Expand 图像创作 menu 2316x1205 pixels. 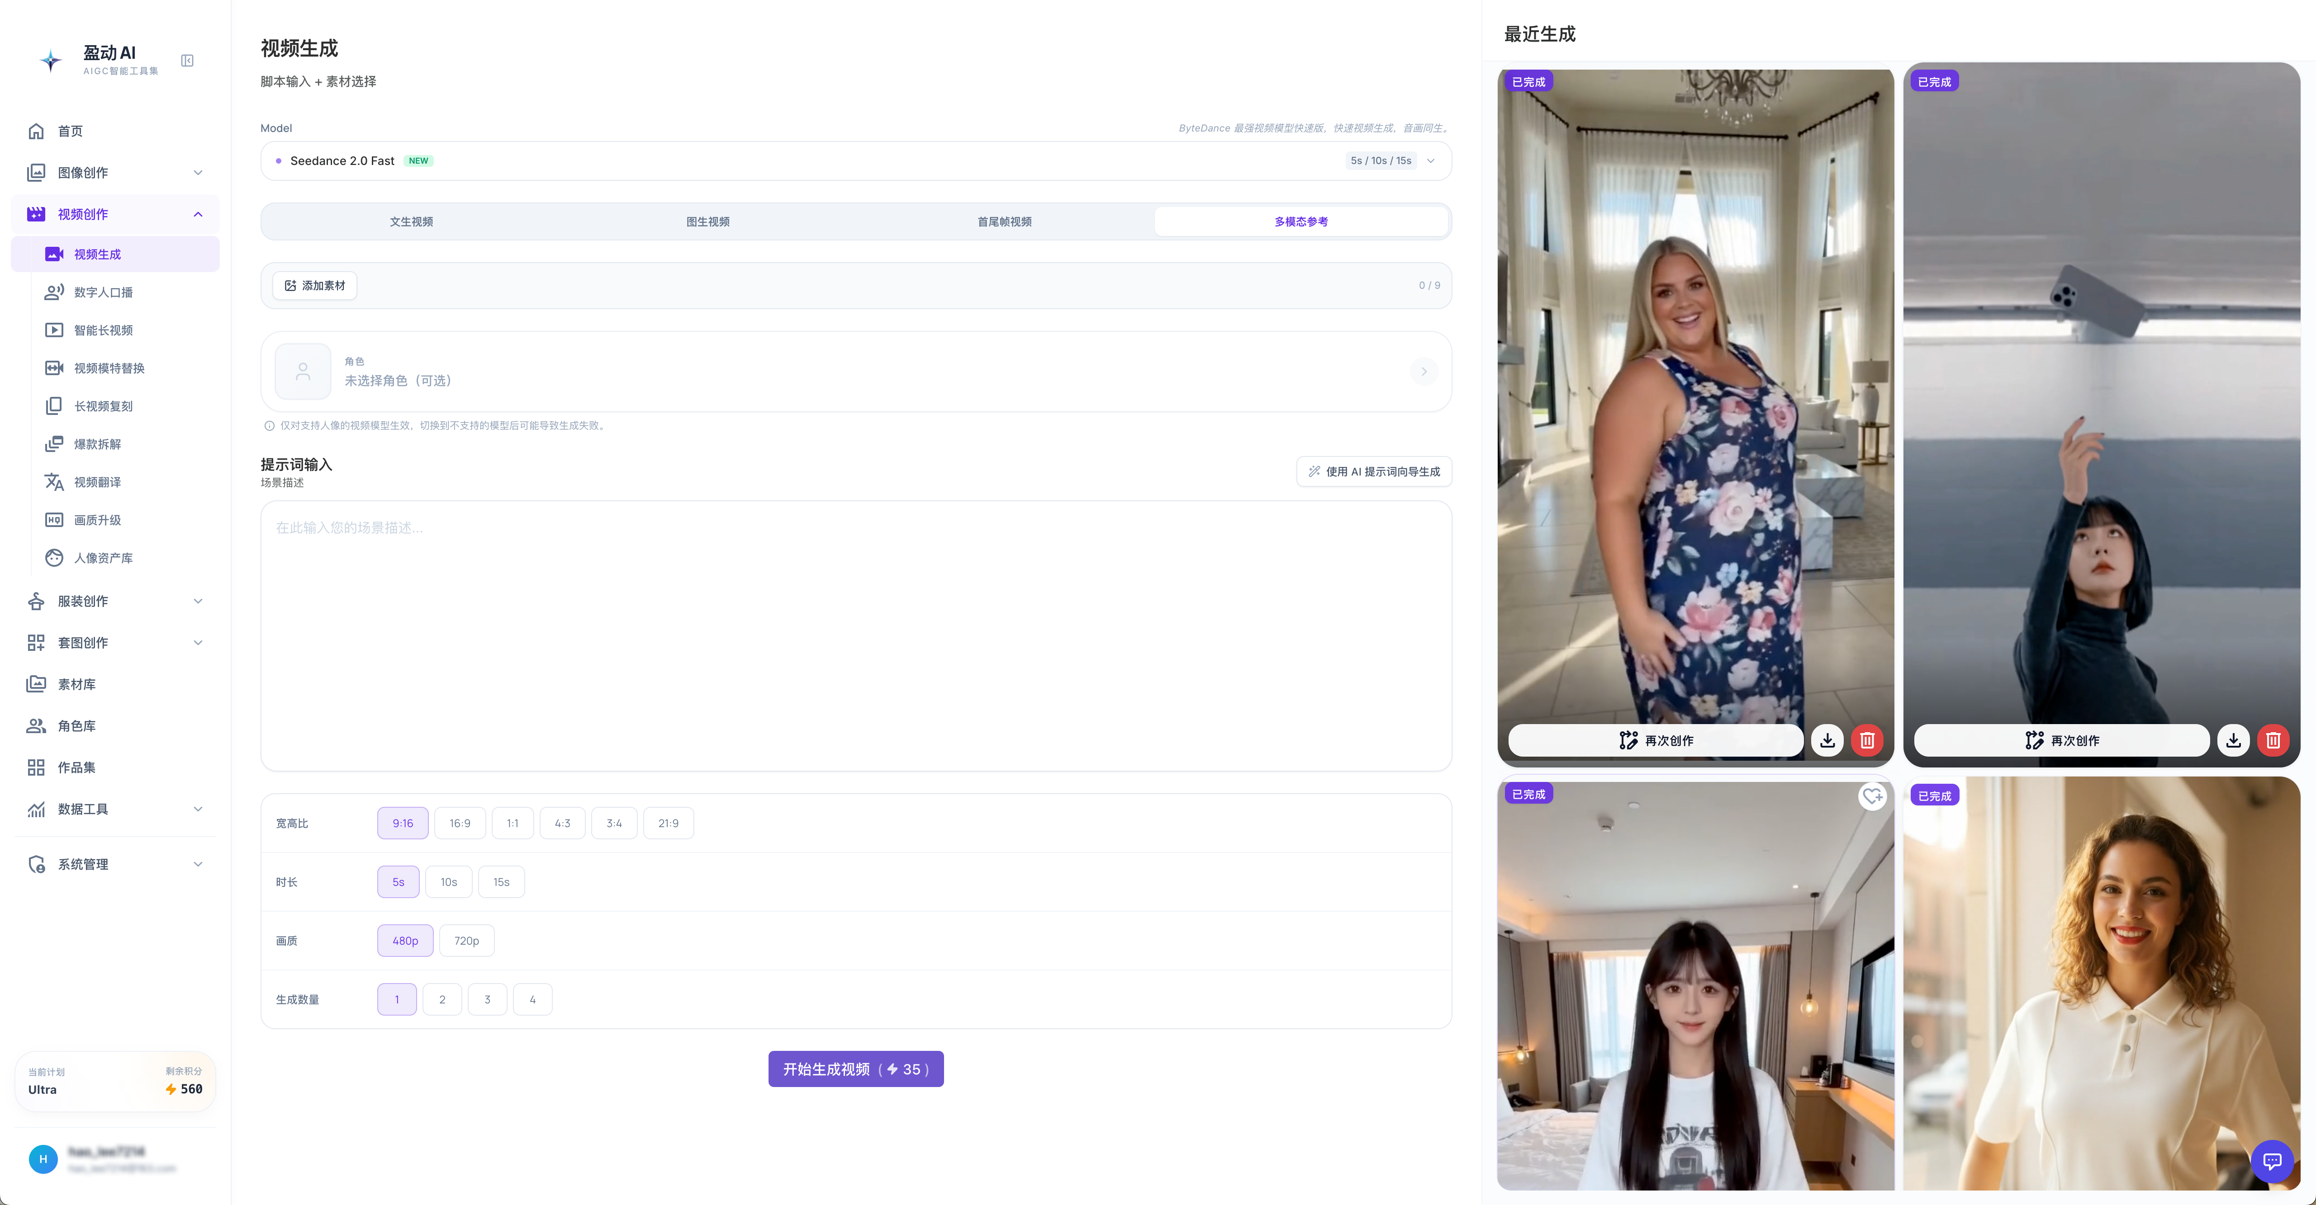[x=115, y=172]
